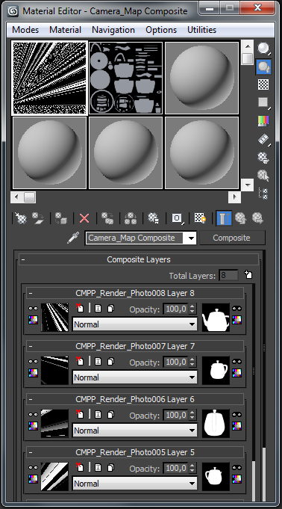Click the Go to Parent icon
The width and height of the screenshot is (282, 509).
click(240, 218)
